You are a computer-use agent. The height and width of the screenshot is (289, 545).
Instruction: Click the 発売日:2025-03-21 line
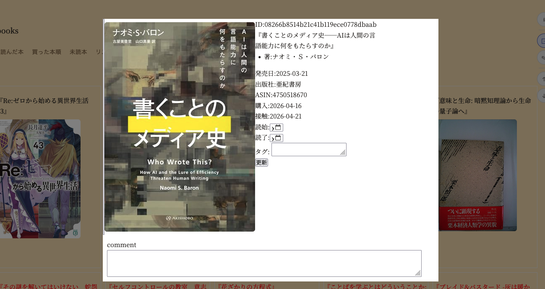point(282,74)
